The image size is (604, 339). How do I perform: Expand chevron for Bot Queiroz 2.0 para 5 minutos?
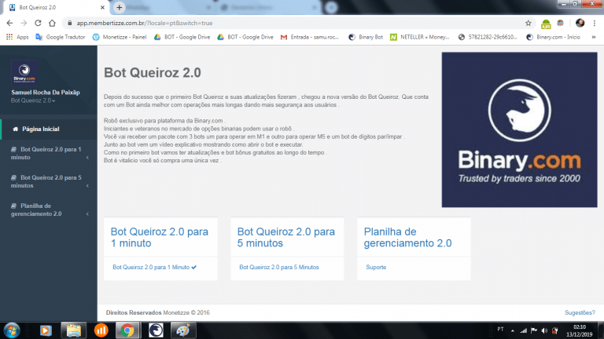(87, 186)
